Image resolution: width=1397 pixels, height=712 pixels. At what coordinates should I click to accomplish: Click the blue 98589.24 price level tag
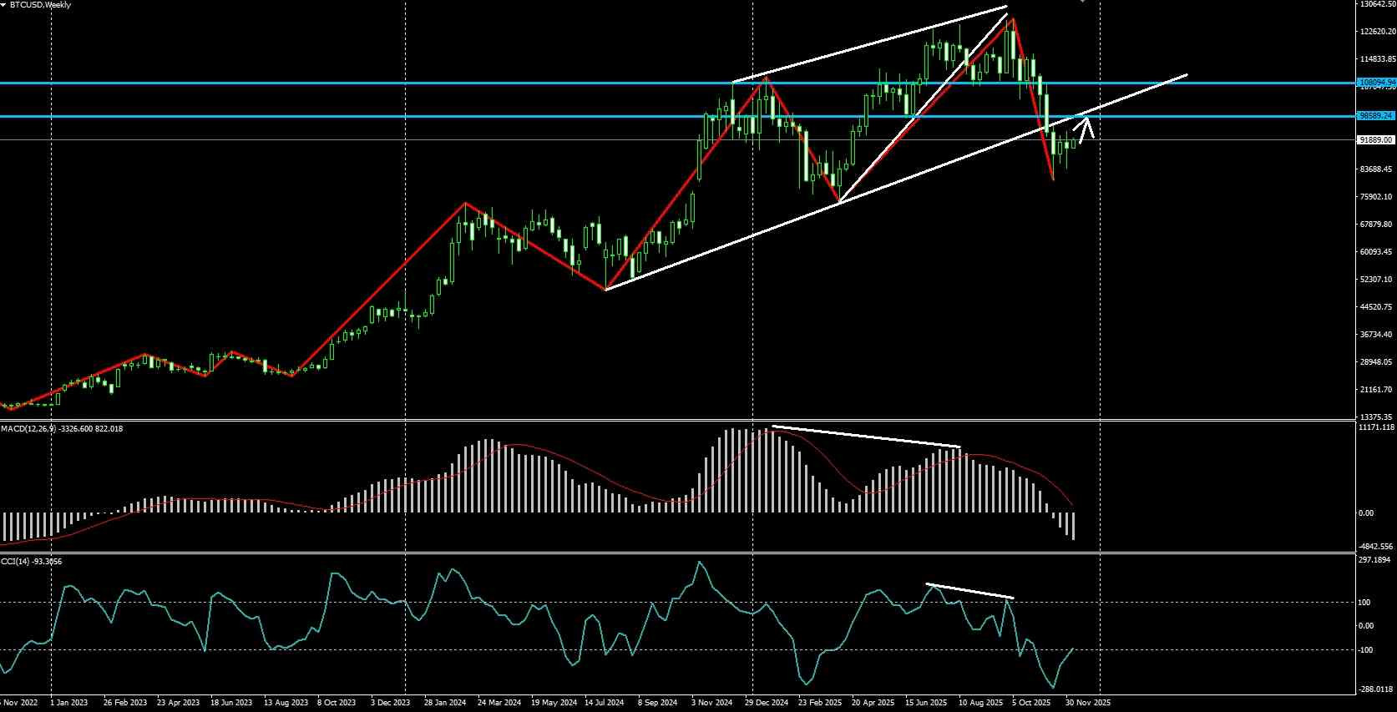tap(1377, 116)
